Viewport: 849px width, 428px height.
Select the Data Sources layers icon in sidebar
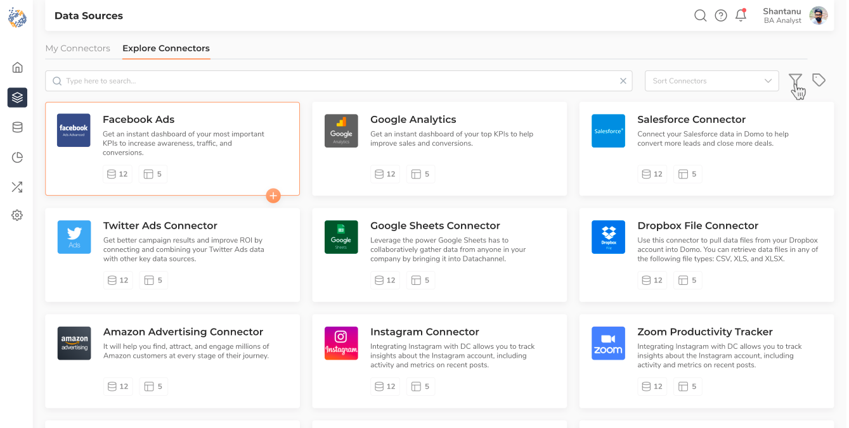(17, 98)
